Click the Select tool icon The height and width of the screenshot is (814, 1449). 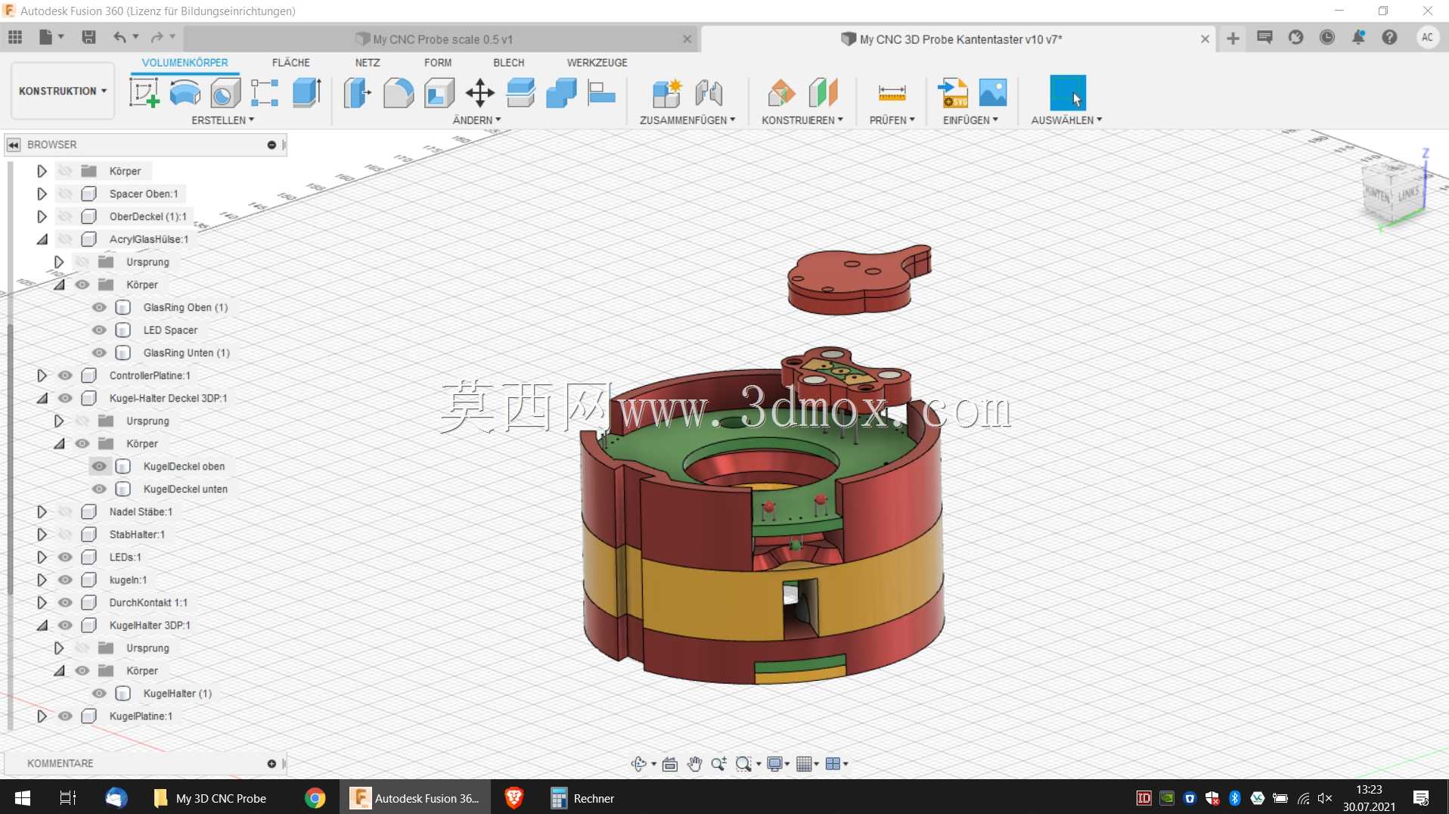click(1067, 92)
